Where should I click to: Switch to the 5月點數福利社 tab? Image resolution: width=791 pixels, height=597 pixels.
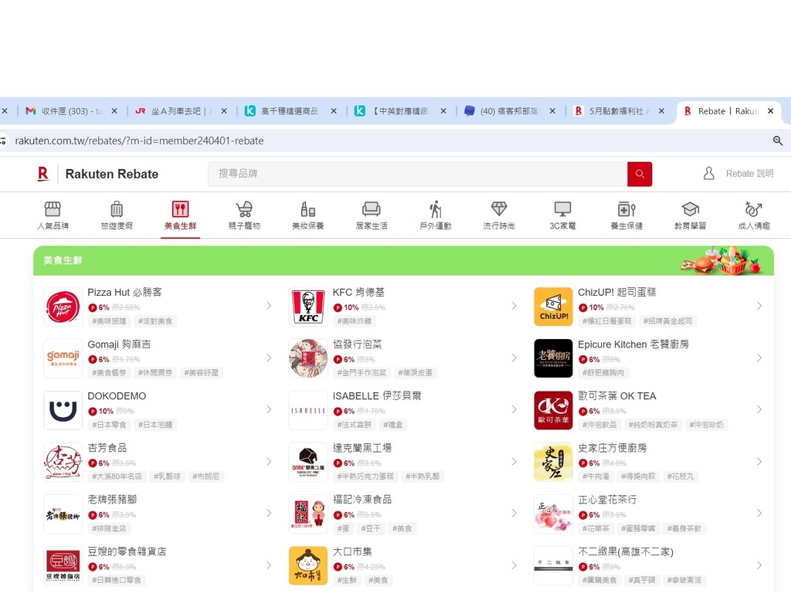620,111
